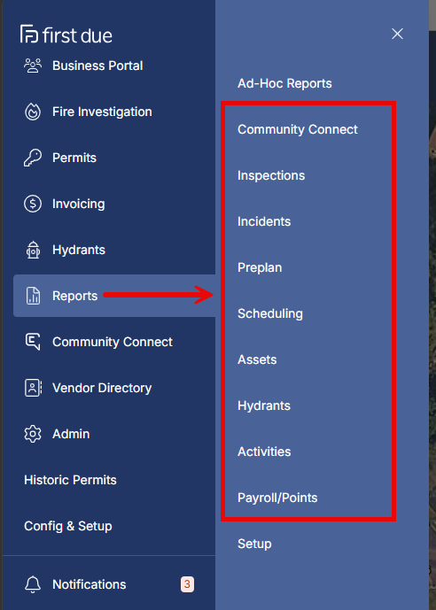The width and height of the screenshot is (436, 610).
Task: Click the Vendor Directory contact icon
Action: [x=33, y=388]
